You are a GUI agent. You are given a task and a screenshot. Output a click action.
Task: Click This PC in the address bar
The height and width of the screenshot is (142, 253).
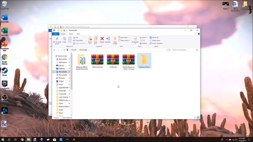click(x=74, y=50)
